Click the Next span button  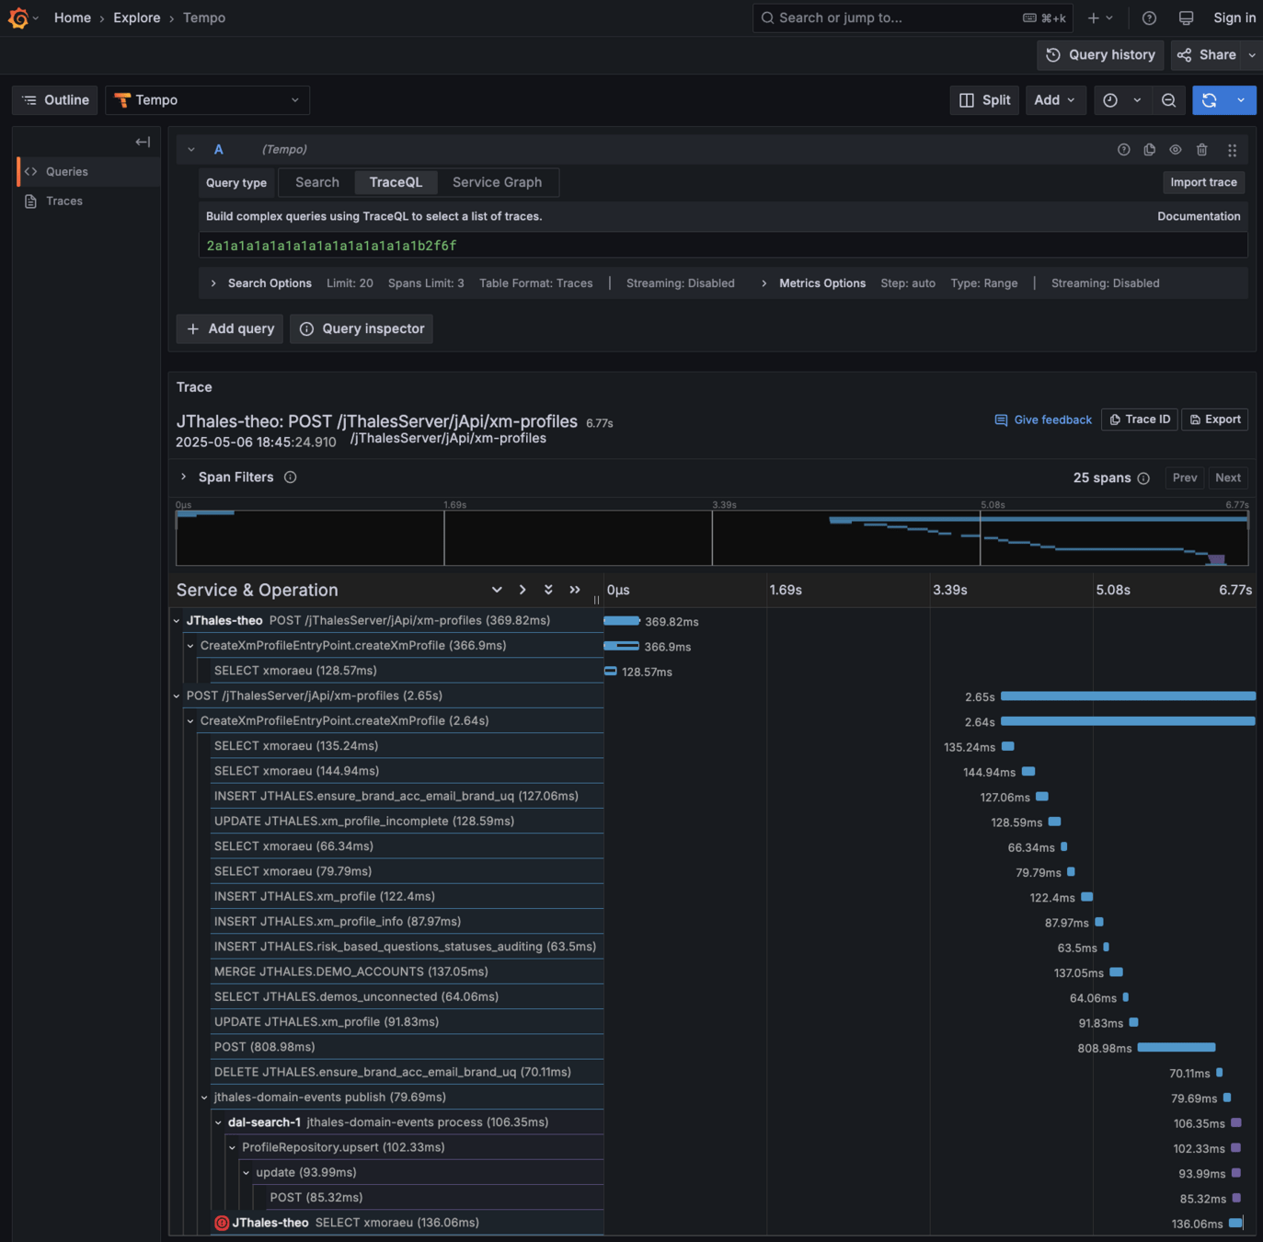coord(1228,478)
